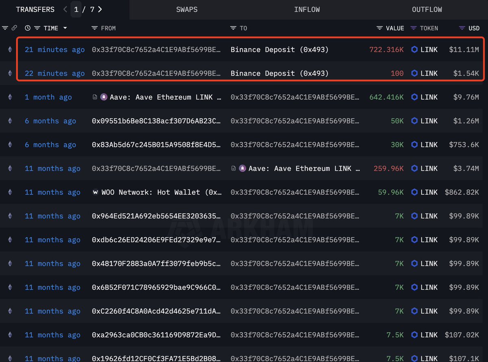Image resolution: width=488 pixels, height=362 pixels.
Task: Click the contract document icon in the 1 month ago row
Action: pos(95,98)
